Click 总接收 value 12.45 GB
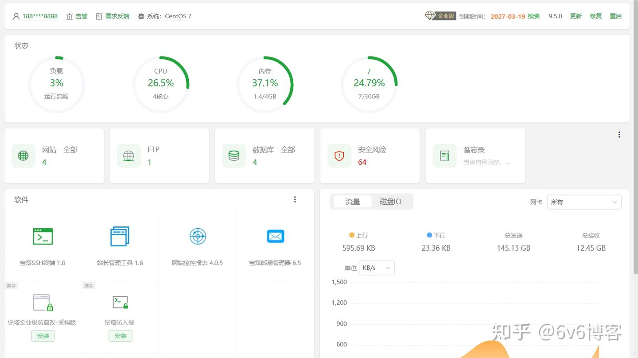The image size is (638, 358). coord(591,248)
